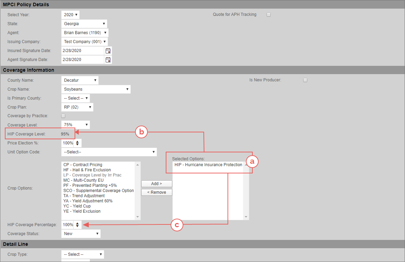Click the HIP Coverage Percentage stepper arrows
Image resolution: width=405 pixels, height=262 pixels.
pyautogui.click(x=77, y=225)
